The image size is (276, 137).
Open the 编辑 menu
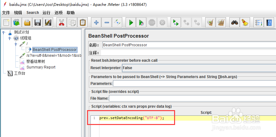(18, 13)
